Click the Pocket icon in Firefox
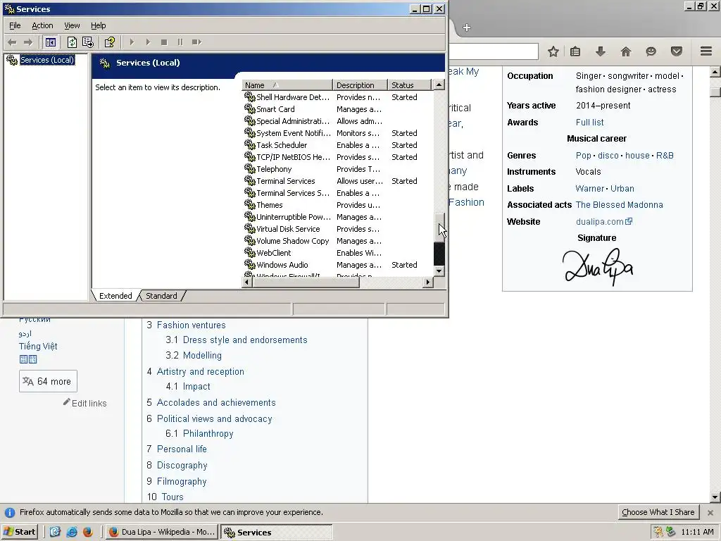721x541 pixels. point(677,51)
